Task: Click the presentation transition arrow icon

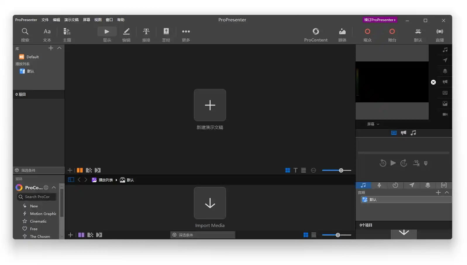Action: tap(98, 170)
